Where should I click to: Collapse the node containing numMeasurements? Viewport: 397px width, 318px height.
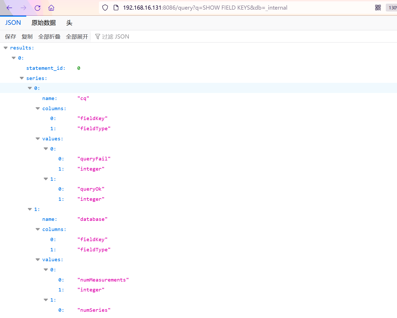[x=46, y=270]
